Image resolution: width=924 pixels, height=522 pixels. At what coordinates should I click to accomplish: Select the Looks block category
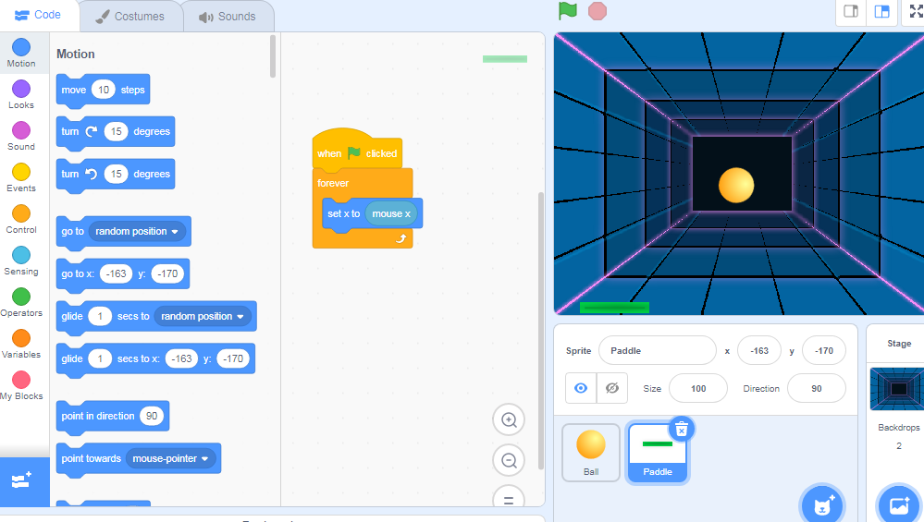(21, 94)
